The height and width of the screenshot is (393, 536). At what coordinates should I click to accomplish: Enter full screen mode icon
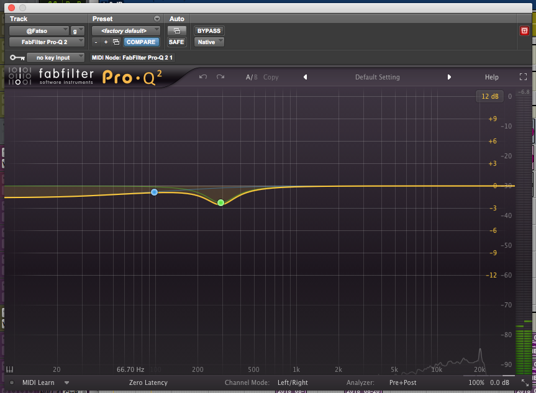click(523, 77)
